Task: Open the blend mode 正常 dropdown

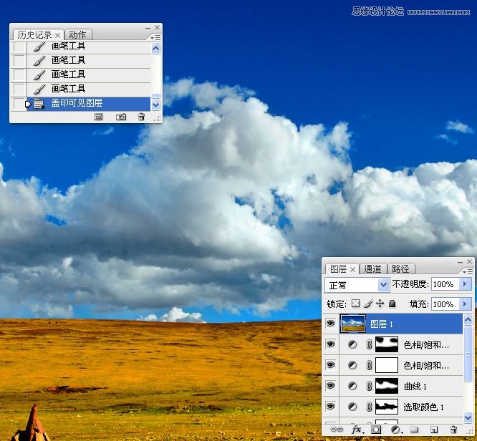Action: tap(383, 285)
